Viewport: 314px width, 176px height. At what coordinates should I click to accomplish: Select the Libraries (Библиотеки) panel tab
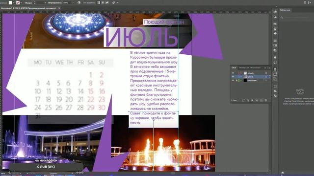[285, 10]
